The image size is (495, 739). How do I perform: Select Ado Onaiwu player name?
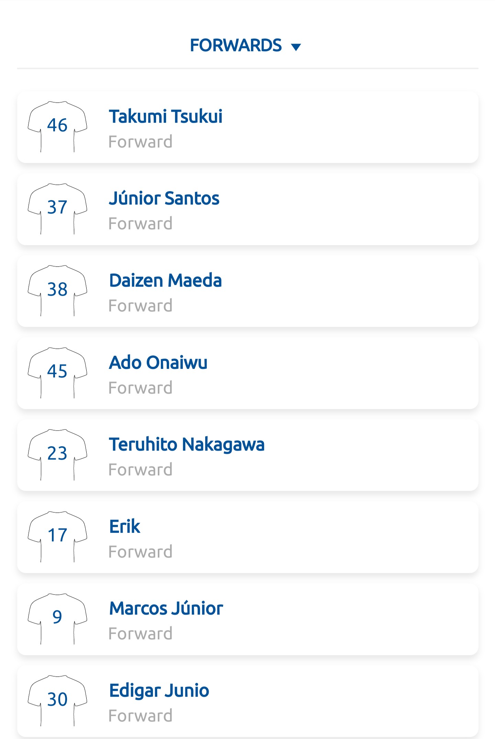[x=158, y=363]
